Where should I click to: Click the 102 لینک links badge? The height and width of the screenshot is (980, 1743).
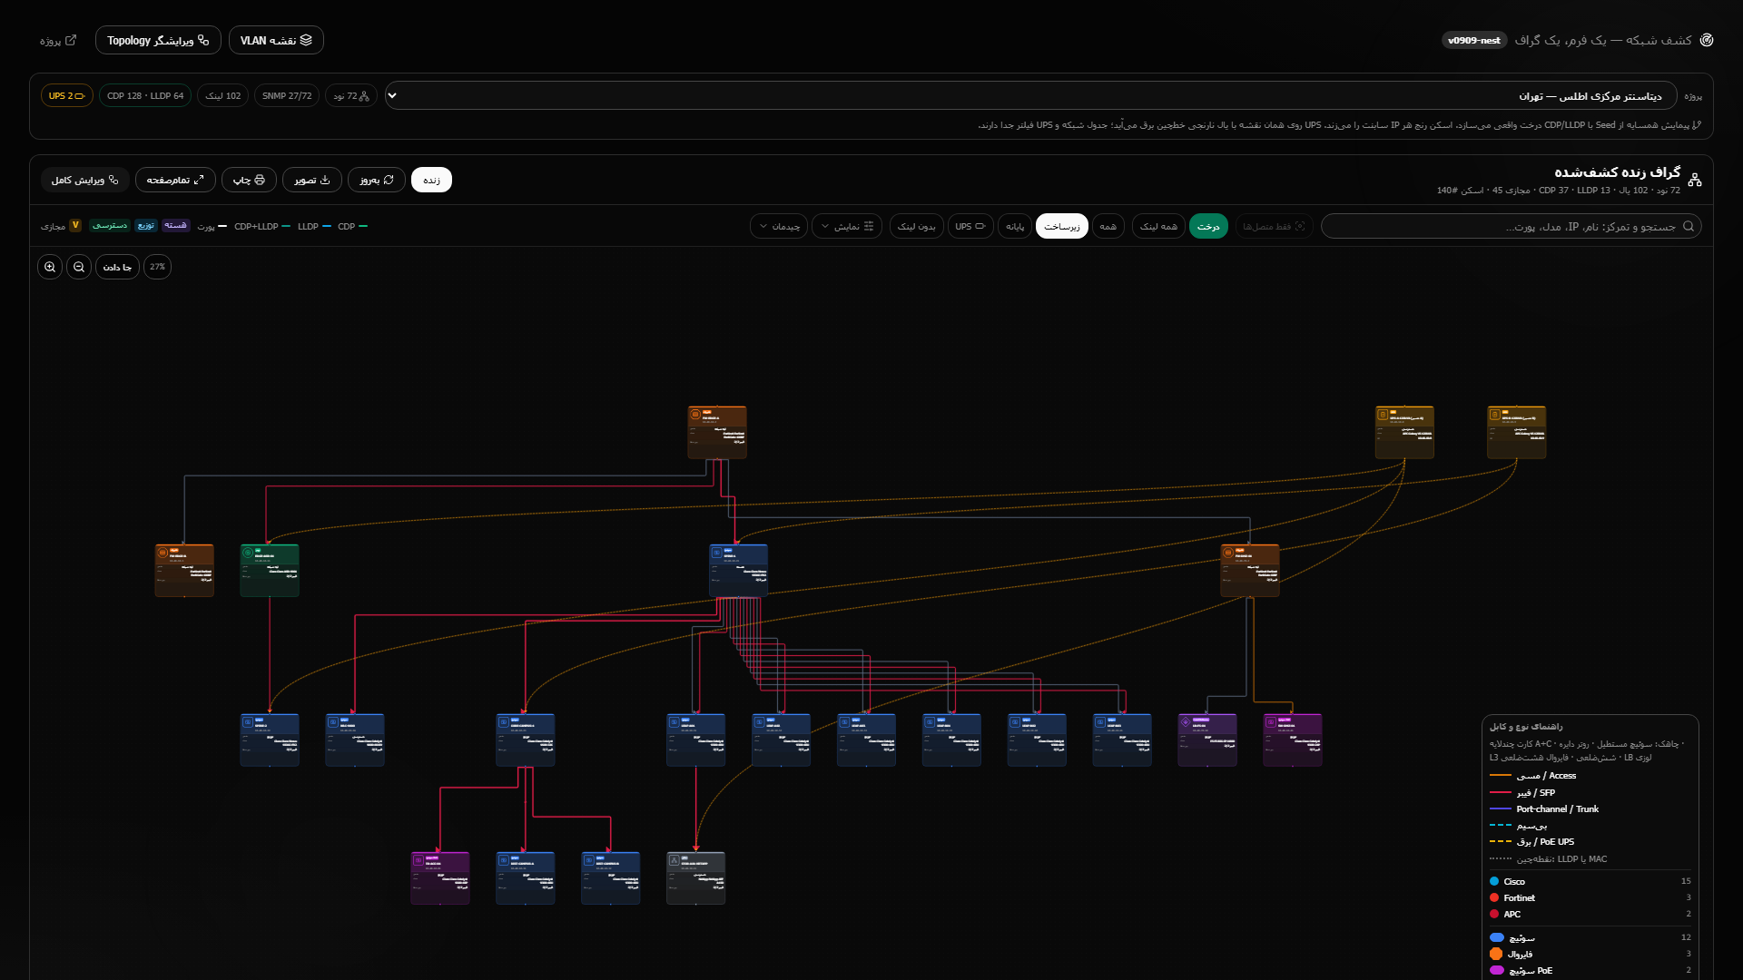[x=223, y=95]
